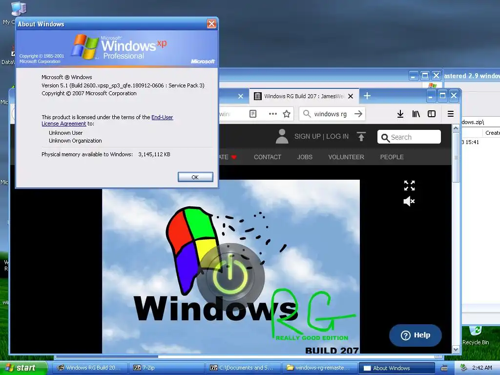
Task: Click the search go arrow in Firefox
Action: click(x=358, y=114)
